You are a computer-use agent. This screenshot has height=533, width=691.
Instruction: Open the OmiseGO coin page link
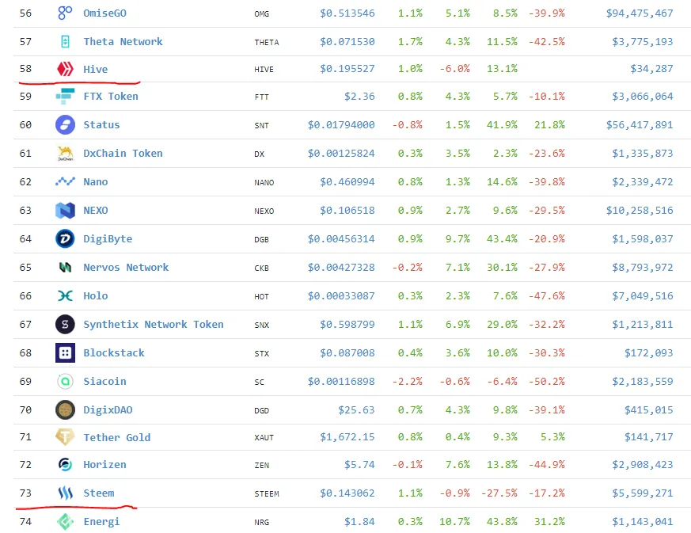(105, 13)
